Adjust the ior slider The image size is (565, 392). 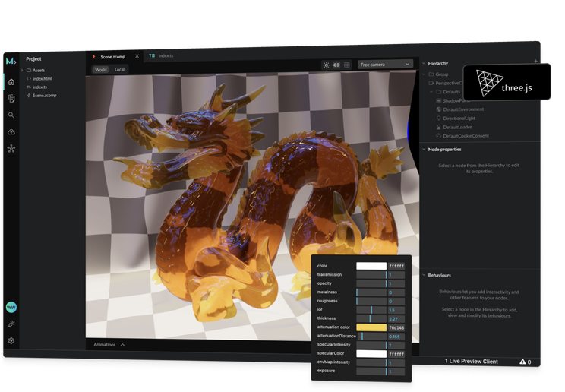click(371, 310)
